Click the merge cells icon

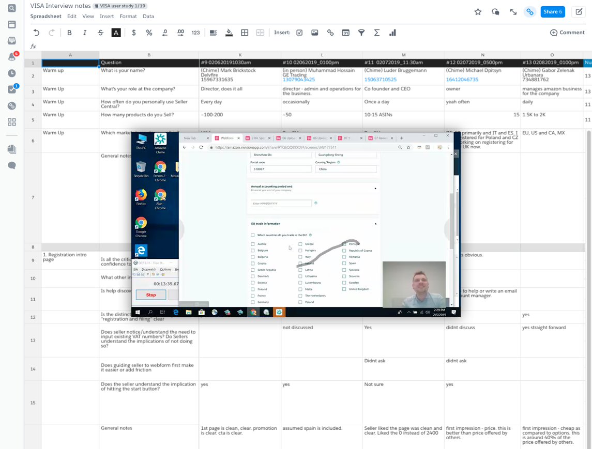260,33
